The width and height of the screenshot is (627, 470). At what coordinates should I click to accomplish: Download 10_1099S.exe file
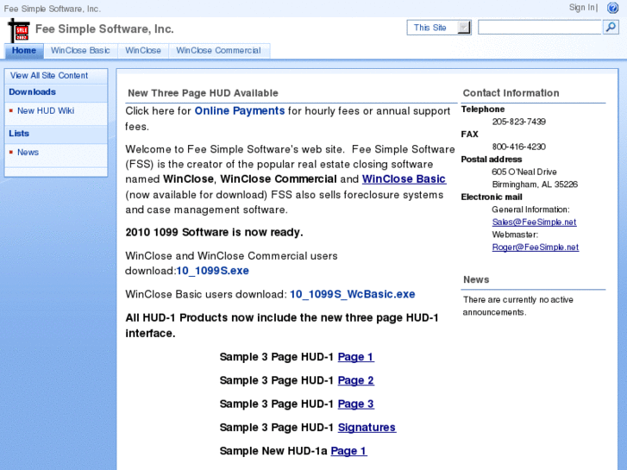[x=213, y=271]
